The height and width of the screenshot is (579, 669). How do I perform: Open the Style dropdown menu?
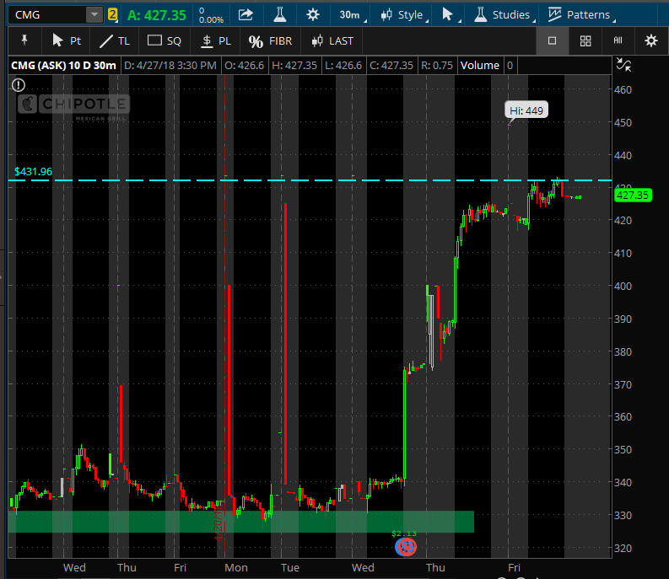coord(402,14)
